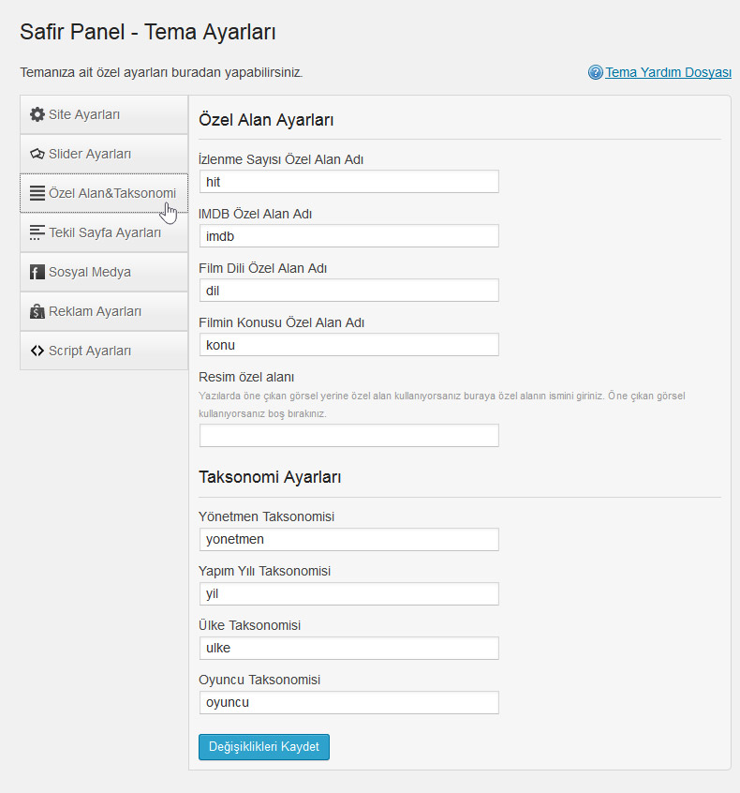Click into the Film Dili field containing dil
Image resolution: width=740 pixels, height=793 pixels.
click(349, 291)
